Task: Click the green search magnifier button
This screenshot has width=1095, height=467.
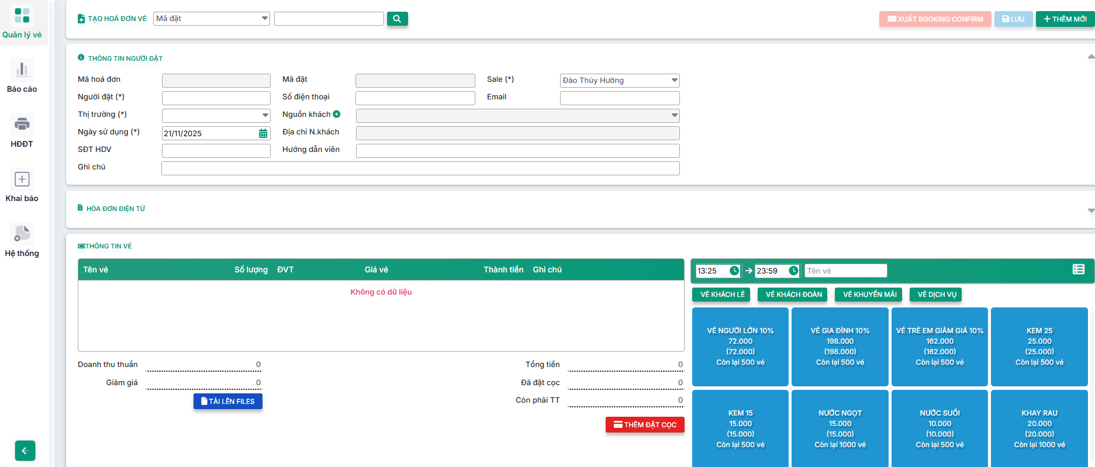Action: click(x=397, y=19)
